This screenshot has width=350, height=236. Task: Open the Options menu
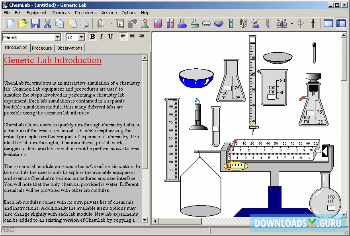pyautogui.click(x=129, y=13)
